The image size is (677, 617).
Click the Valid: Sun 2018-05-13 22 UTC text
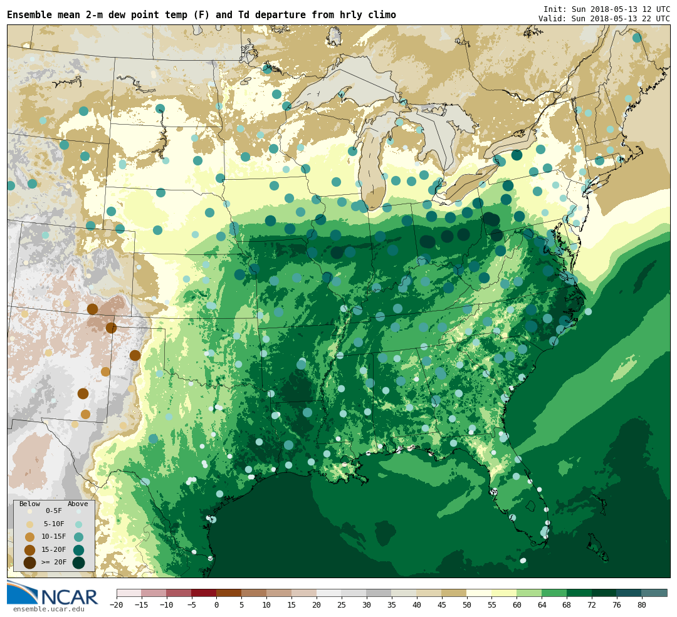(x=604, y=19)
